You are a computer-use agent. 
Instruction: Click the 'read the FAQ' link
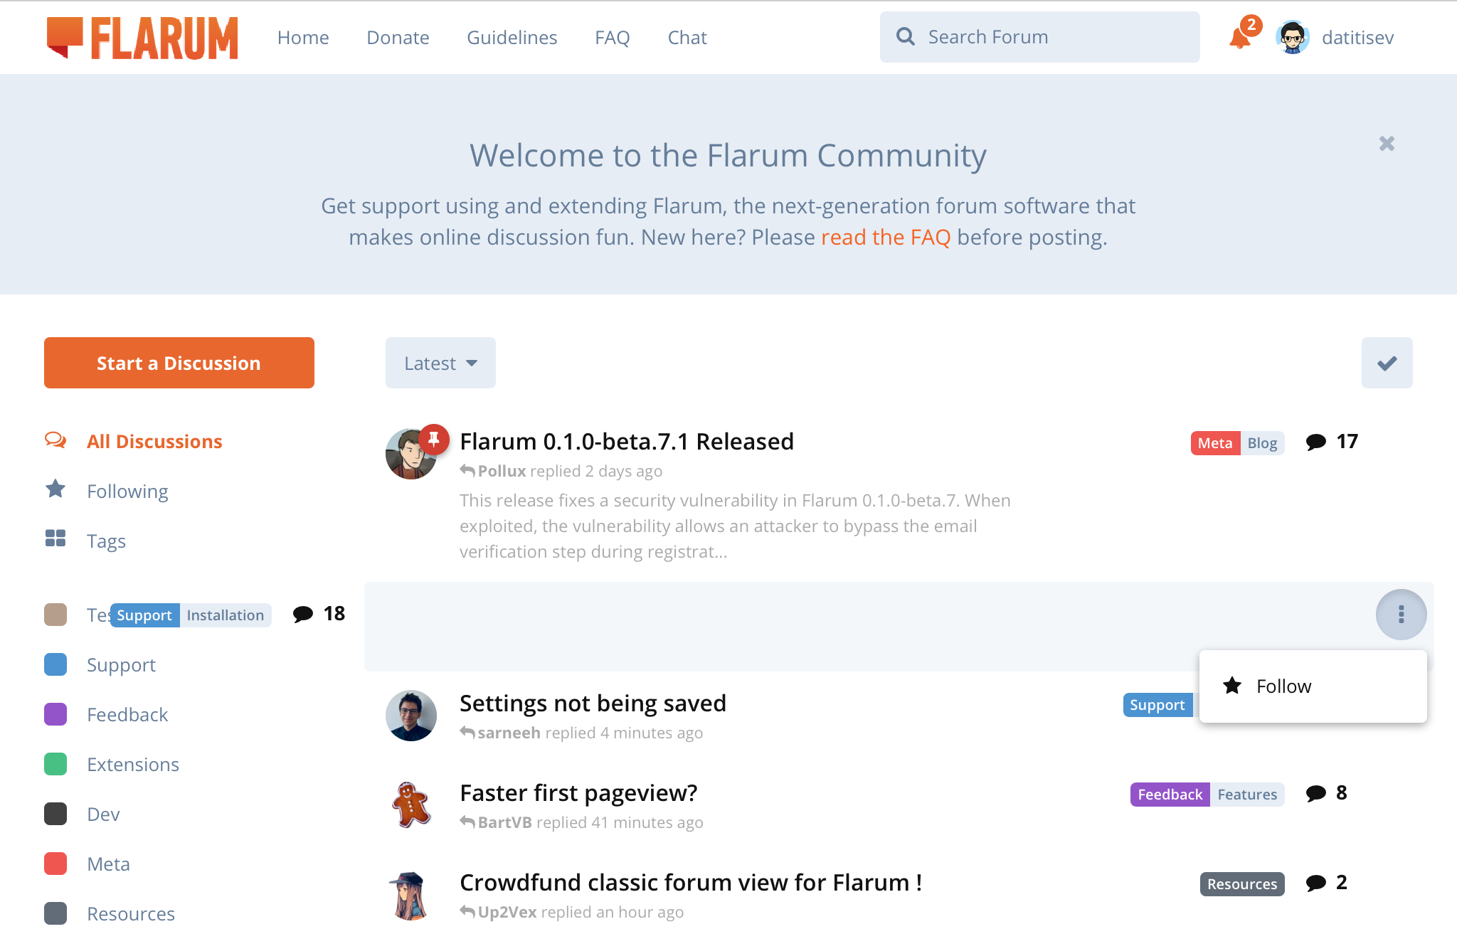[886, 237]
